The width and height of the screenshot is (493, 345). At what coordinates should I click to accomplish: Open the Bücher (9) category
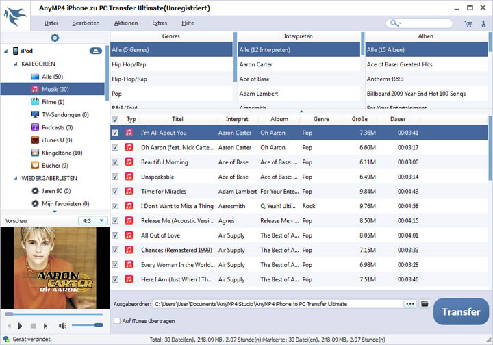pos(50,166)
